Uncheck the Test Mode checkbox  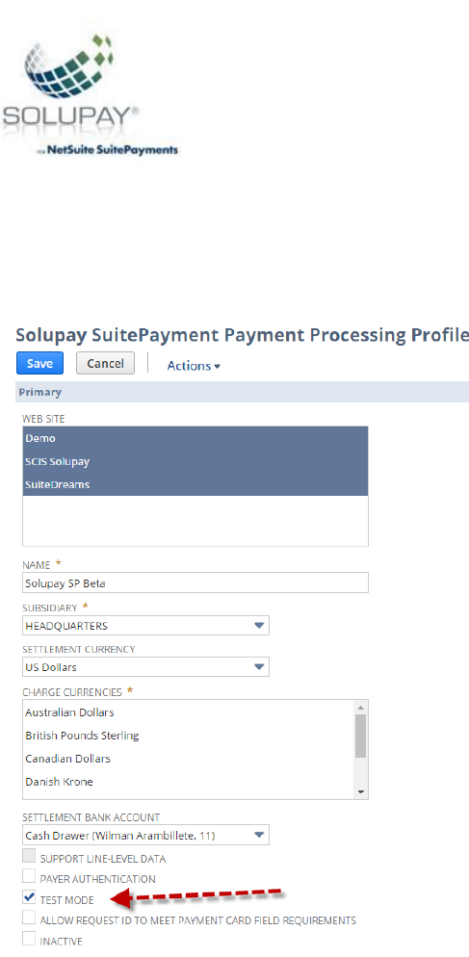point(29,898)
